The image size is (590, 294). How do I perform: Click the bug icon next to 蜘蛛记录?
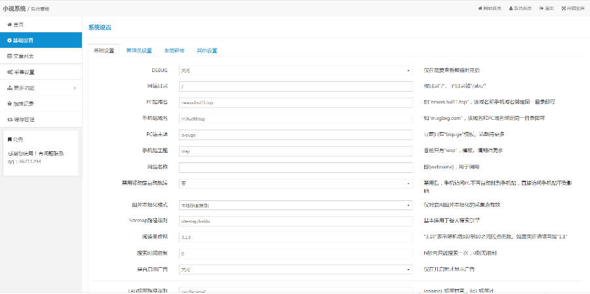click(9, 103)
